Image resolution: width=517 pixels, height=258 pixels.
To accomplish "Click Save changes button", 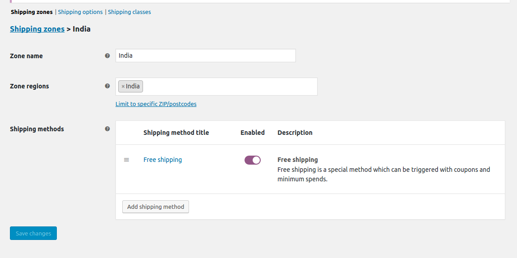I will tap(33, 233).
